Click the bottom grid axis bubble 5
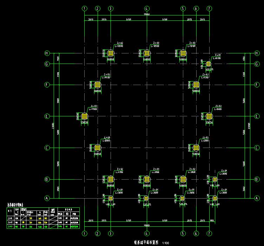 183,233
